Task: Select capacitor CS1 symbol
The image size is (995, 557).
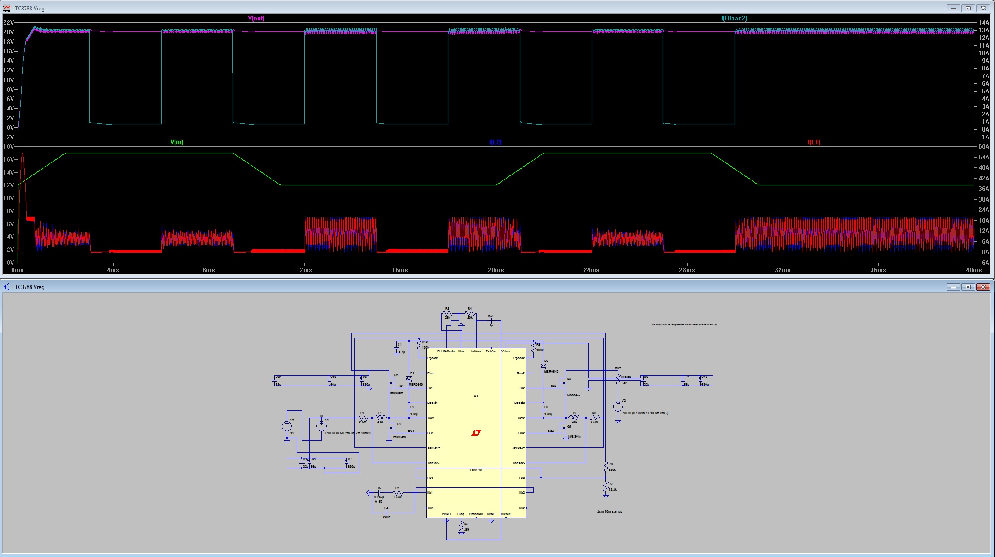Action: (x=491, y=321)
